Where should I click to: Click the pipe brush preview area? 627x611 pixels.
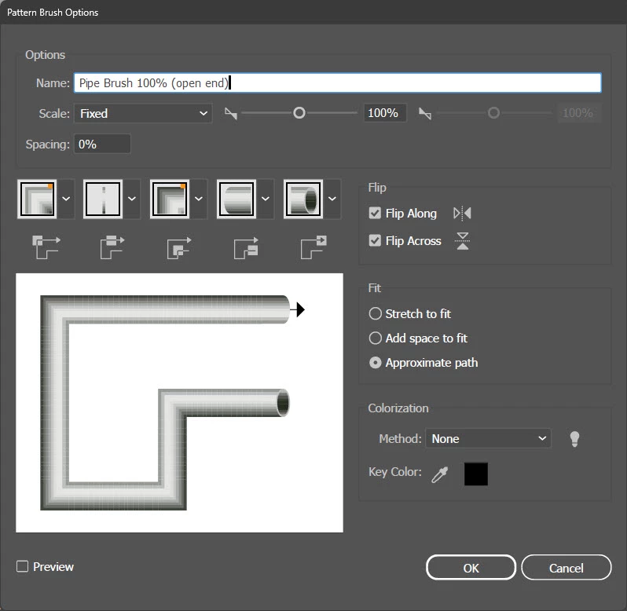point(179,403)
